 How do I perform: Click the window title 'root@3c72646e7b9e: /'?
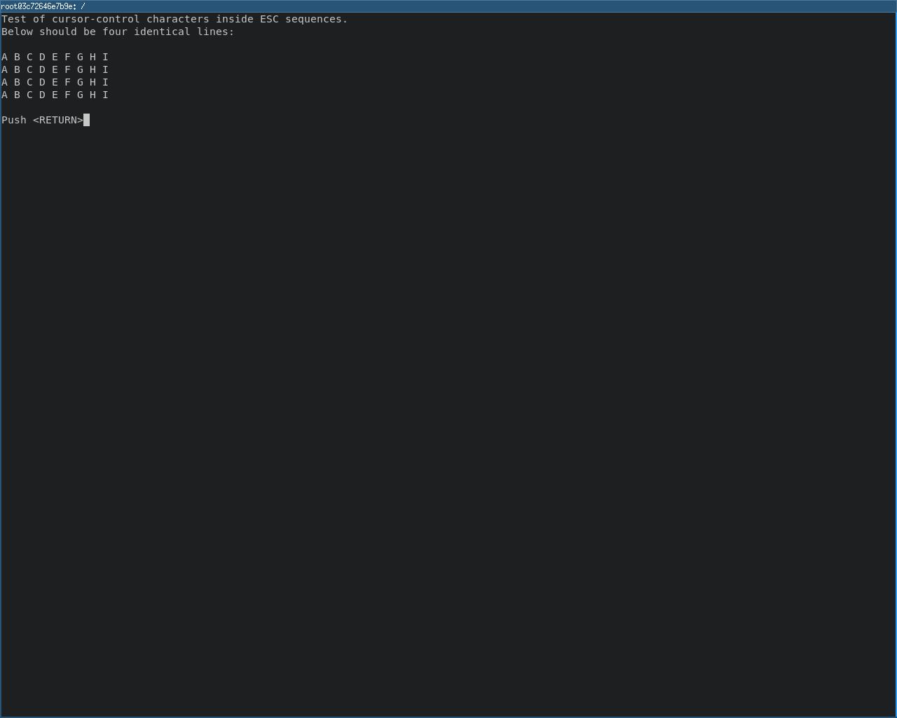pyautogui.click(x=43, y=6)
